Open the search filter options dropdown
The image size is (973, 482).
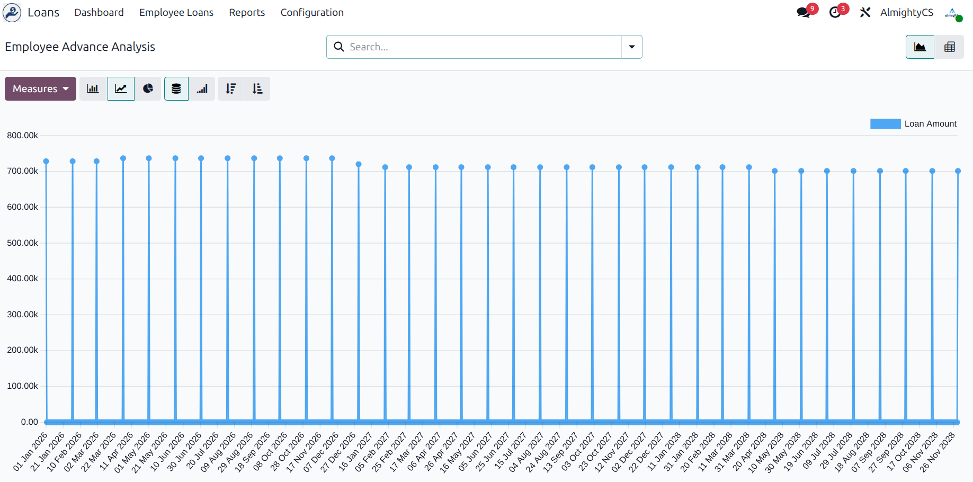point(631,47)
